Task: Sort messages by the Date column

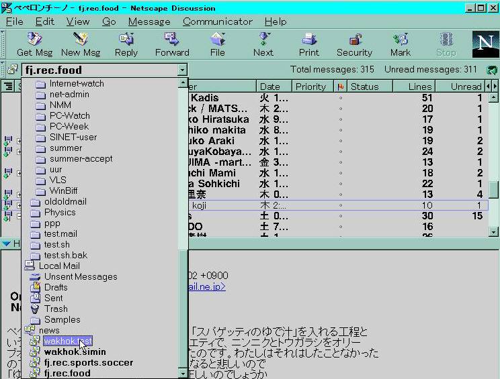Action: tap(270, 87)
